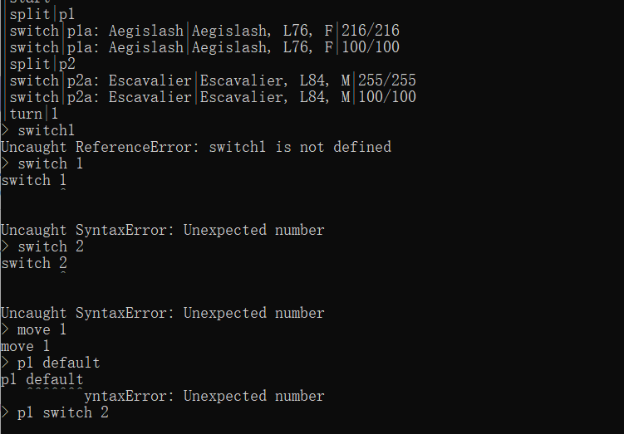Click the 'turn|1' output line
The height and width of the screenshot is (434, 624).
tap(33, 114)
